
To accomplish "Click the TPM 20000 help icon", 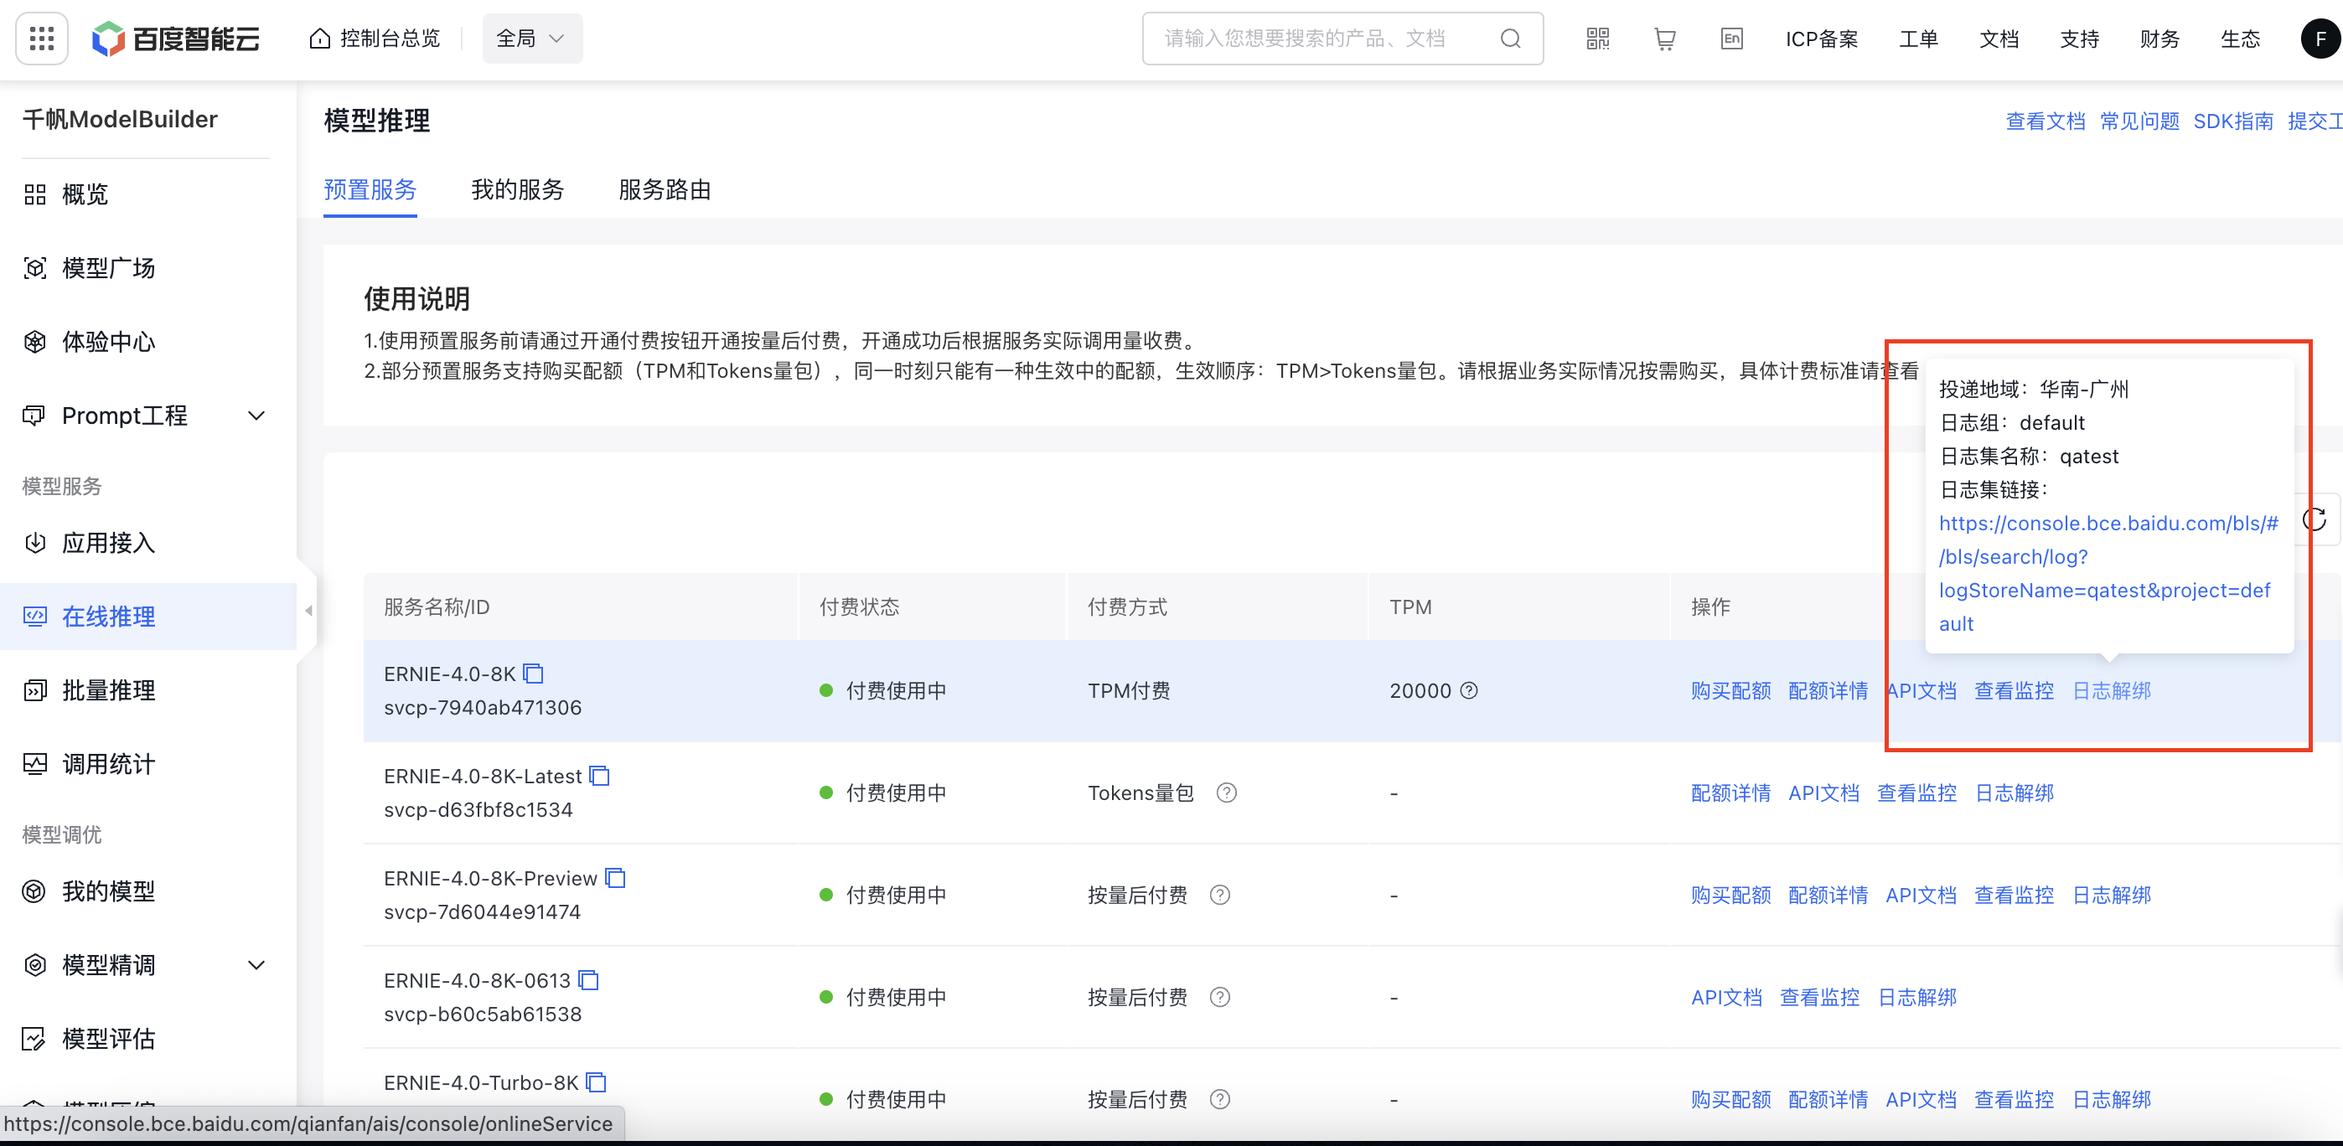I will [x=1469, y=691].
